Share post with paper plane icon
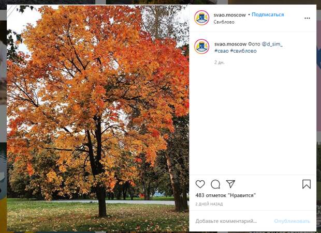This screenshot has width=321, height=233. [230, 184]
